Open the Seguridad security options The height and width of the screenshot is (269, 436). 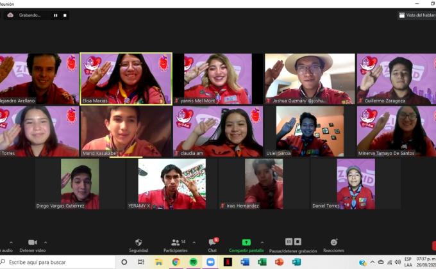click(x=138, y=244)
